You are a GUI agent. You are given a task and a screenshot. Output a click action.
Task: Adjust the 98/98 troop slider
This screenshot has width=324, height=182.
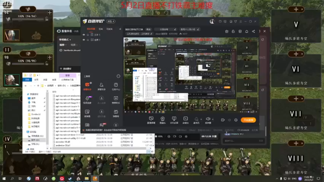(28, 64)
